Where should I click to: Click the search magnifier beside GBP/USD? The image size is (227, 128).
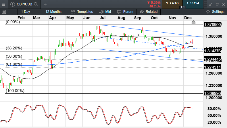(36, 4)
